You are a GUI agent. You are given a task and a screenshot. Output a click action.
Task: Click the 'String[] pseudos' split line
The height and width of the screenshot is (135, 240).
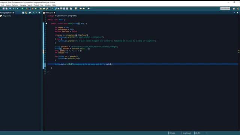72,49
